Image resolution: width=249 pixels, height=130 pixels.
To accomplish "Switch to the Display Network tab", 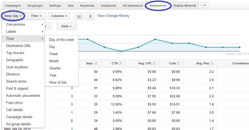I will (x=185, y=6).
